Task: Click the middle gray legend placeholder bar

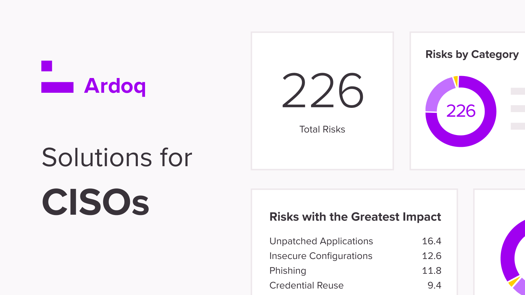Action: click(x=518, y=108)
